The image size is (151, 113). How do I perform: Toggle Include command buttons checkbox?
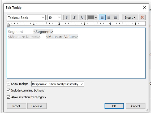pos(8,90)
